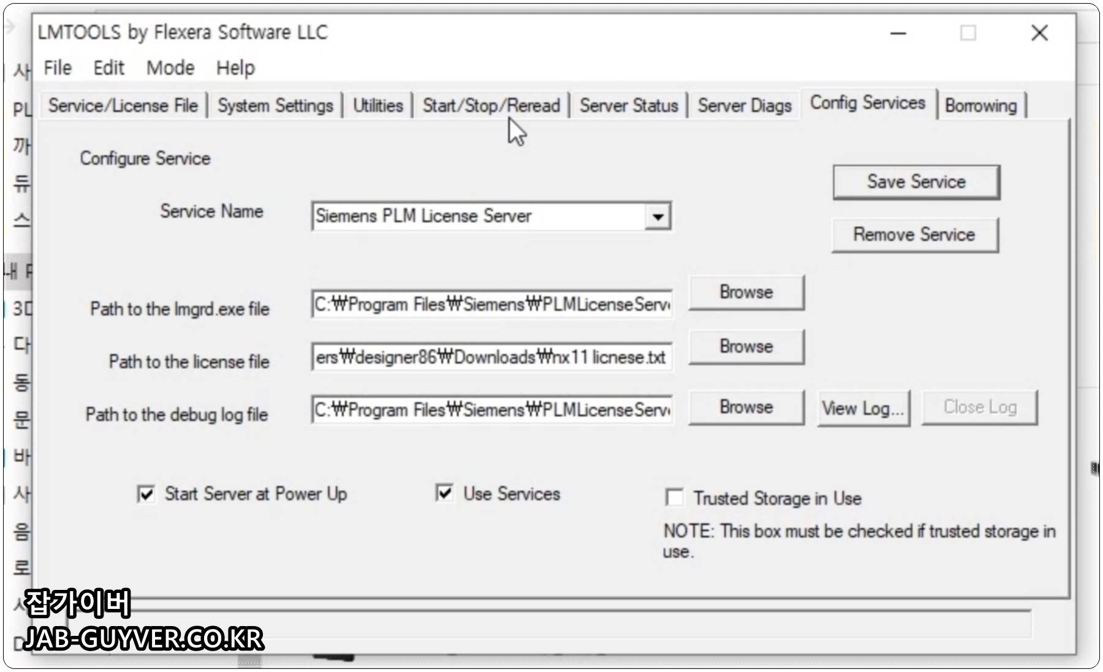The height and width of the screenshot is (672, 1103).
Task: Click the Save Service button
Action: [x=916, y=181]
